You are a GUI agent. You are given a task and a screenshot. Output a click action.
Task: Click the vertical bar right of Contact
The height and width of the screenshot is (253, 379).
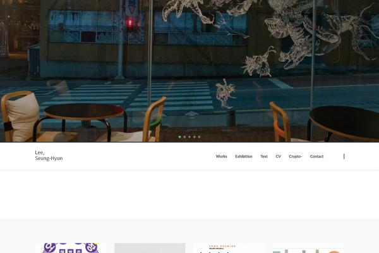(x=344, y=156)
